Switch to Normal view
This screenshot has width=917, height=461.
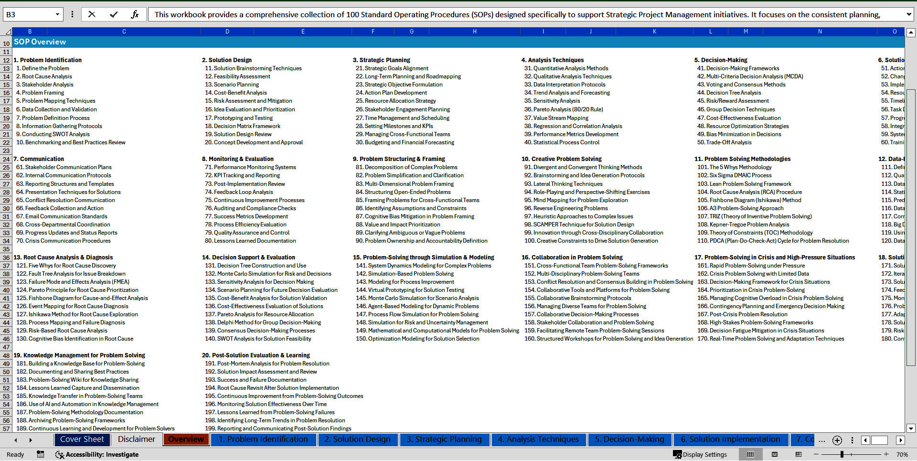pyautogui.click(x=751, y=454)
